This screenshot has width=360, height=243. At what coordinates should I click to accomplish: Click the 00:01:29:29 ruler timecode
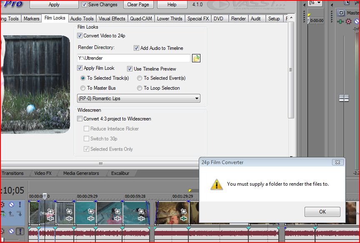(x=183, y=196)
